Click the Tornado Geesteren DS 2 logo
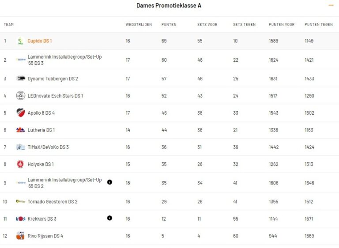Viewport: 339px width, 248px height. click(x=21, y=202)
